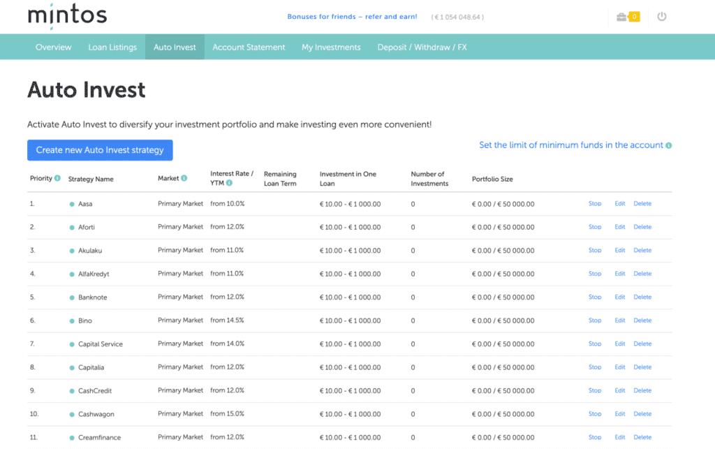This screenshot has height=449, width=715.
Task: Click the Portfolio Size column header
Action: [x=492, y=179]
